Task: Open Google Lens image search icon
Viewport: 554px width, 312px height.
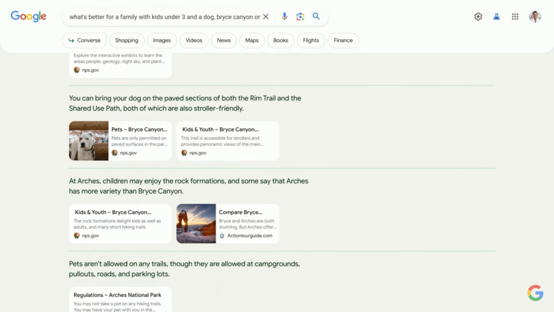Action: (x=300, y=17)
